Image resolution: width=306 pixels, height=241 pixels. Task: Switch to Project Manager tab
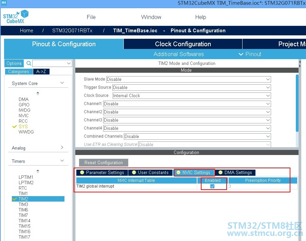click(274, 44)
